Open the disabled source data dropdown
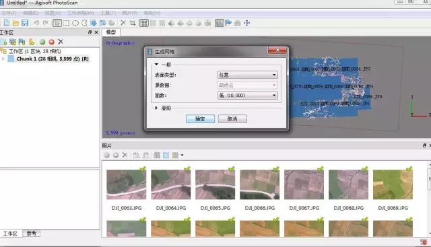 point(248,85)
